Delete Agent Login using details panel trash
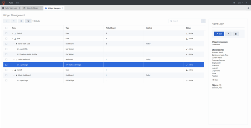This screenshot has height=128, width=251. [x=236, y=34]
